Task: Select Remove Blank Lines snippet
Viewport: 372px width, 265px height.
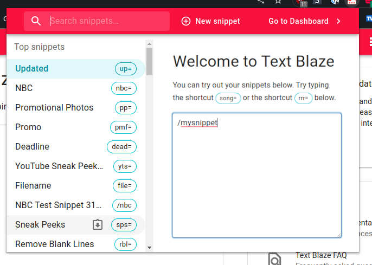Action: point(76,244)
